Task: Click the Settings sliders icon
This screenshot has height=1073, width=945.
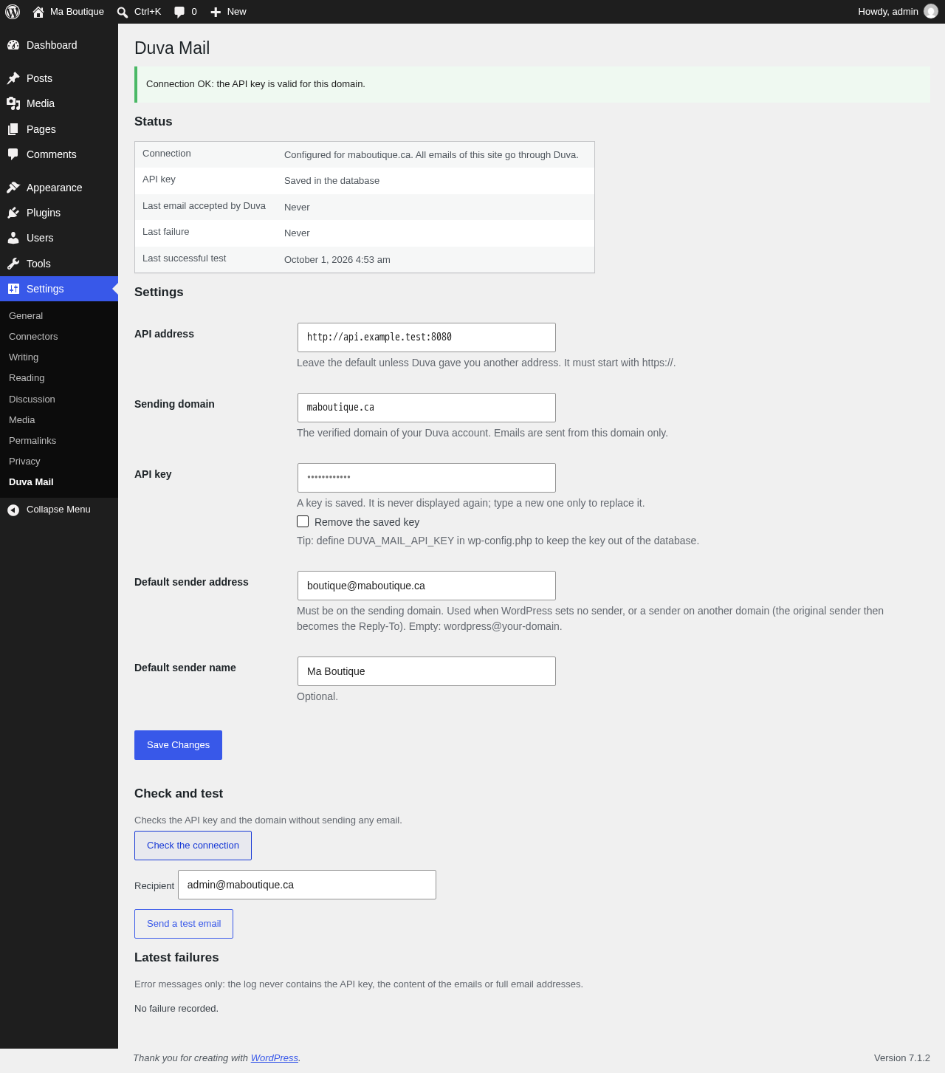Action: [13, 289]
